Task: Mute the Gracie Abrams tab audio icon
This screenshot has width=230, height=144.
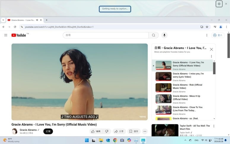Action: 37,20
